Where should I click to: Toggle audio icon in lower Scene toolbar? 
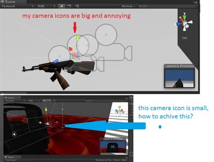[x=54, y=101]
